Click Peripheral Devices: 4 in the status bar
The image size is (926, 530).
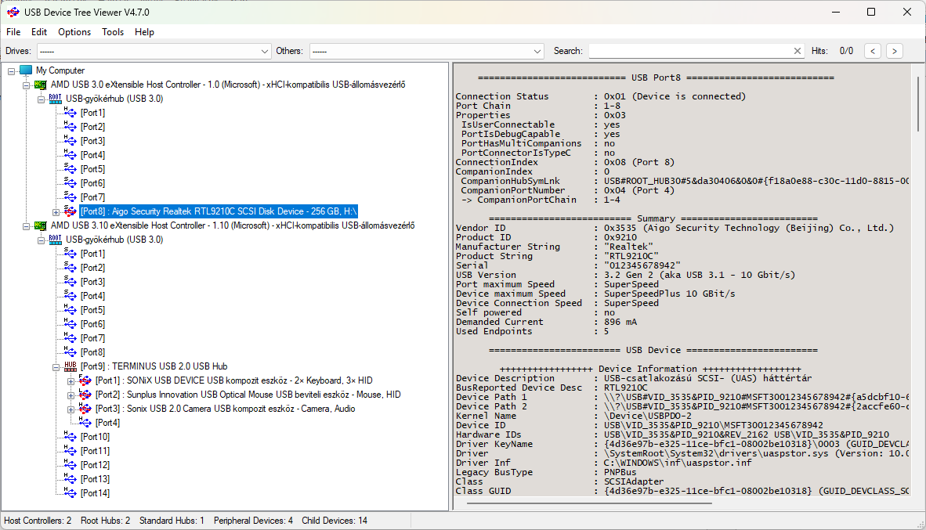click(x=253, y=521)
